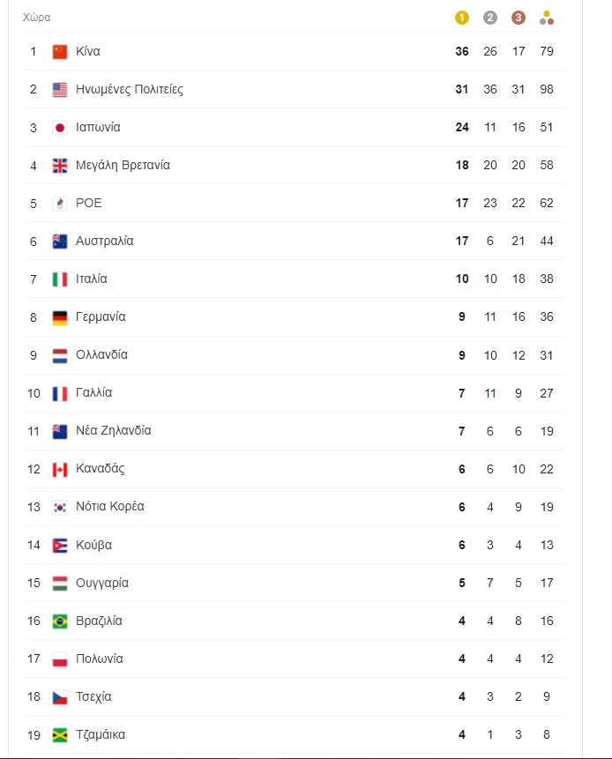This screenshot has height=759, width=612.
Task: Click the total medals column icon
Action: [x=547, y=18]
